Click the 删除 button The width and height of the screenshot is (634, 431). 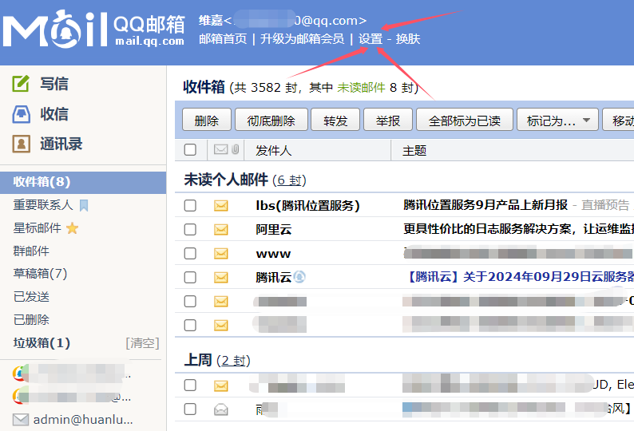pos(207,120)
